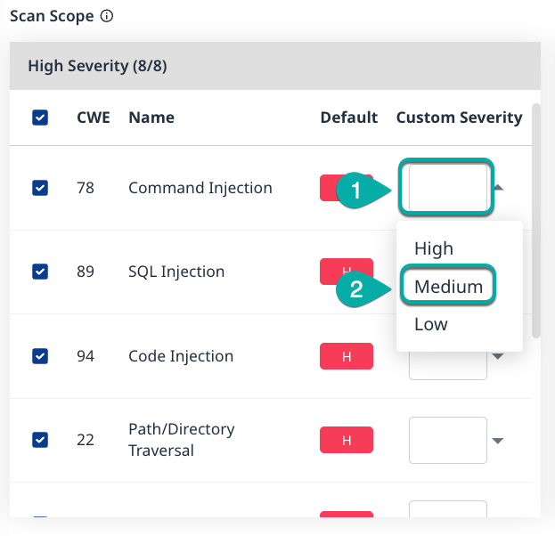Select High from the severity list
The height and width of the screenshot is (536, 555).
click(434, 248)
